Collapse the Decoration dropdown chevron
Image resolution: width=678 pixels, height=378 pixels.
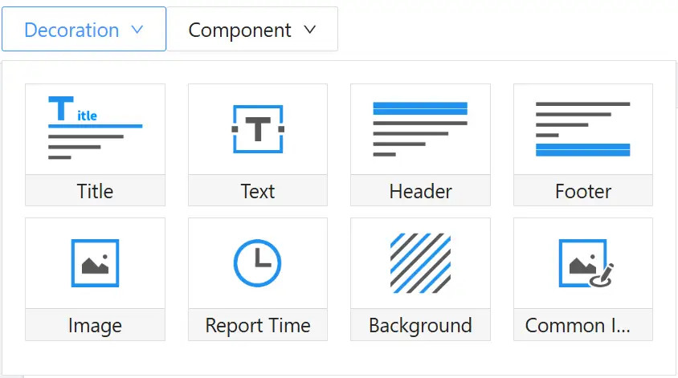pos(137,30)
